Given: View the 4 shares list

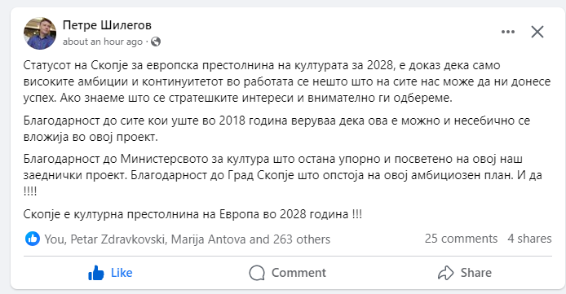Looking at the screenshot, I should pyautogui.click(x=529, y=239).
